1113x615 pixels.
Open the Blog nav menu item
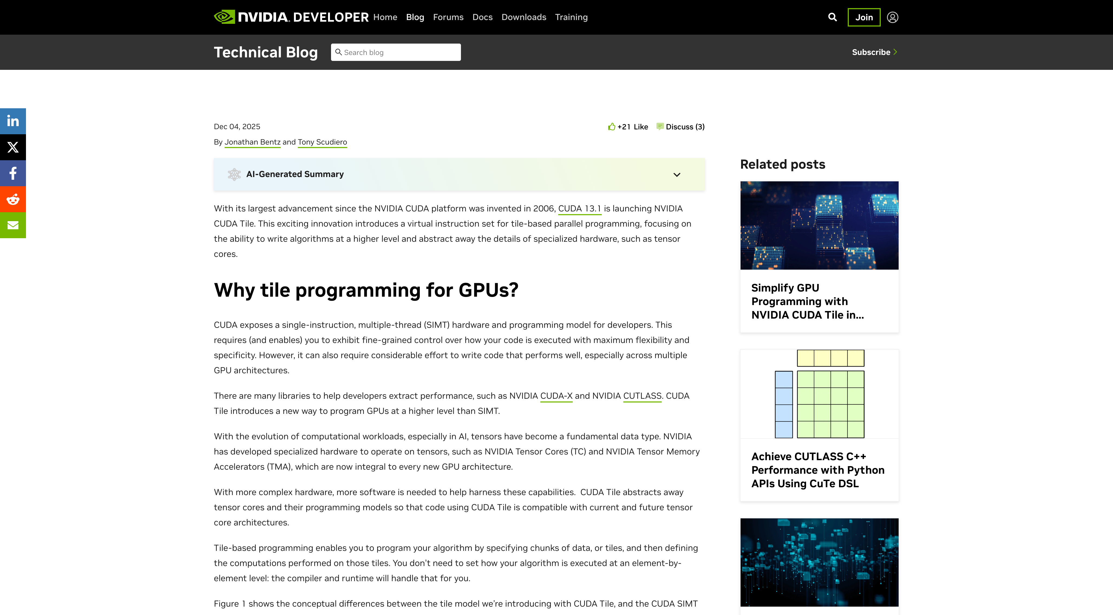(x=415, y=17)
